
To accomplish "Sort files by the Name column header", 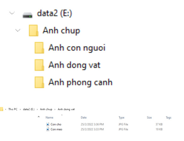I will point(50,117).
